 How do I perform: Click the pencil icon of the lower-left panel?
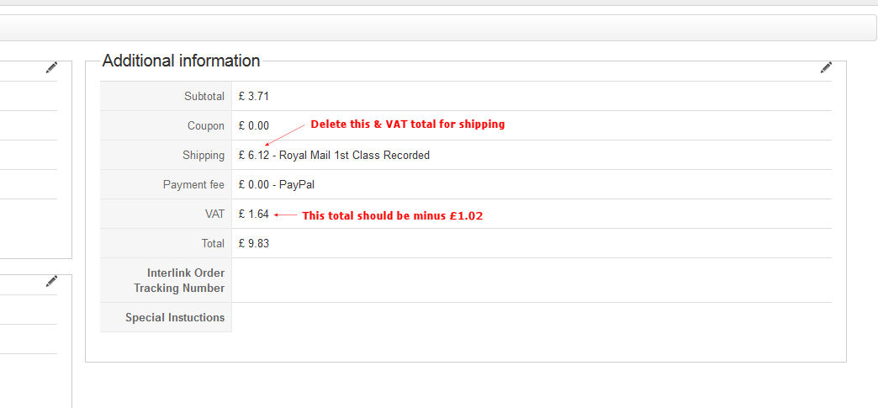52,281
